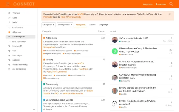Click the Anmelden login button
Image resolution: width=179 pixels, height=112 pixels.
[161, 4]
